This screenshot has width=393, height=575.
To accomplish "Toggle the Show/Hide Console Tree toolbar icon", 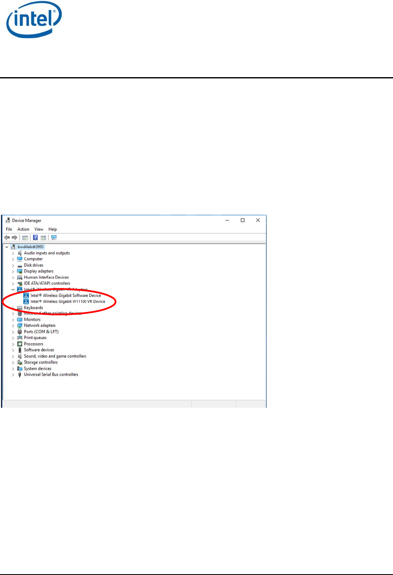I will tap(25, 238).
